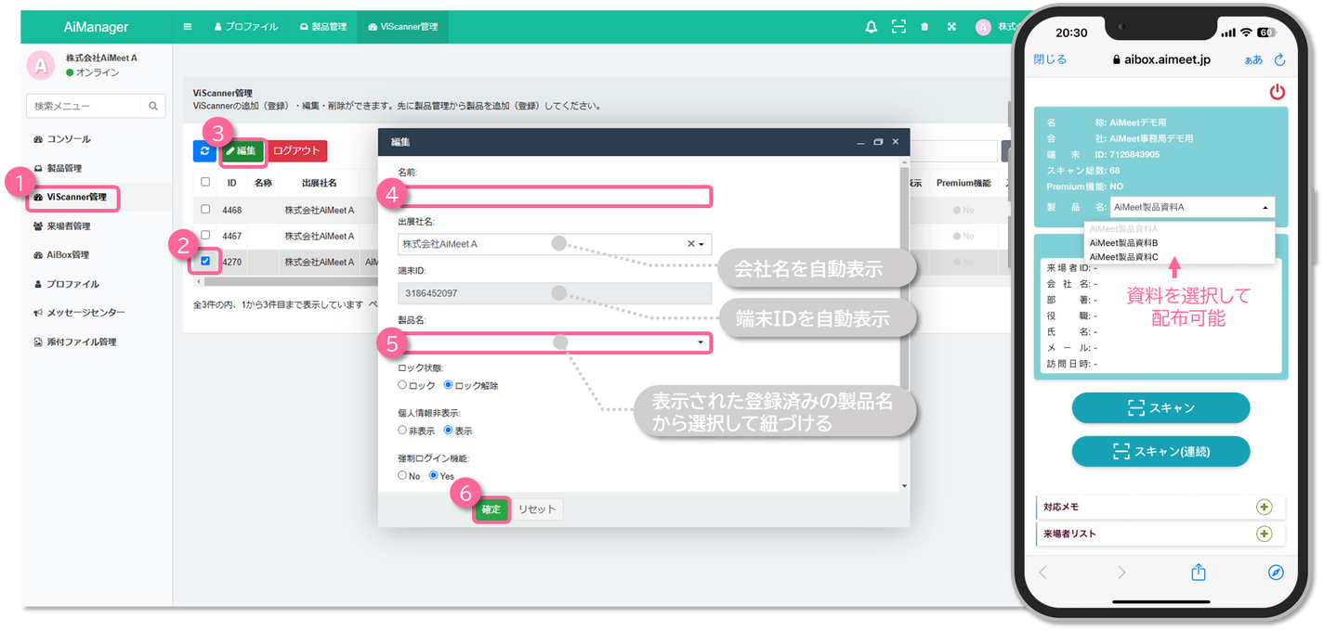
Task: Check the row 4467 checkbox
Action: (x=205, y=236)
